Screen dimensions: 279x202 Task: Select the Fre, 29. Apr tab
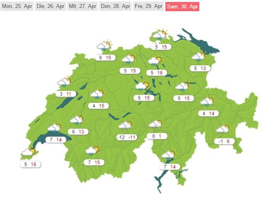149,6
